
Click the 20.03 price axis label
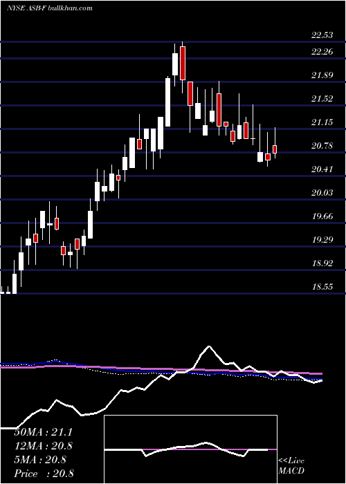pyautogui.click(x=322, y=193)
